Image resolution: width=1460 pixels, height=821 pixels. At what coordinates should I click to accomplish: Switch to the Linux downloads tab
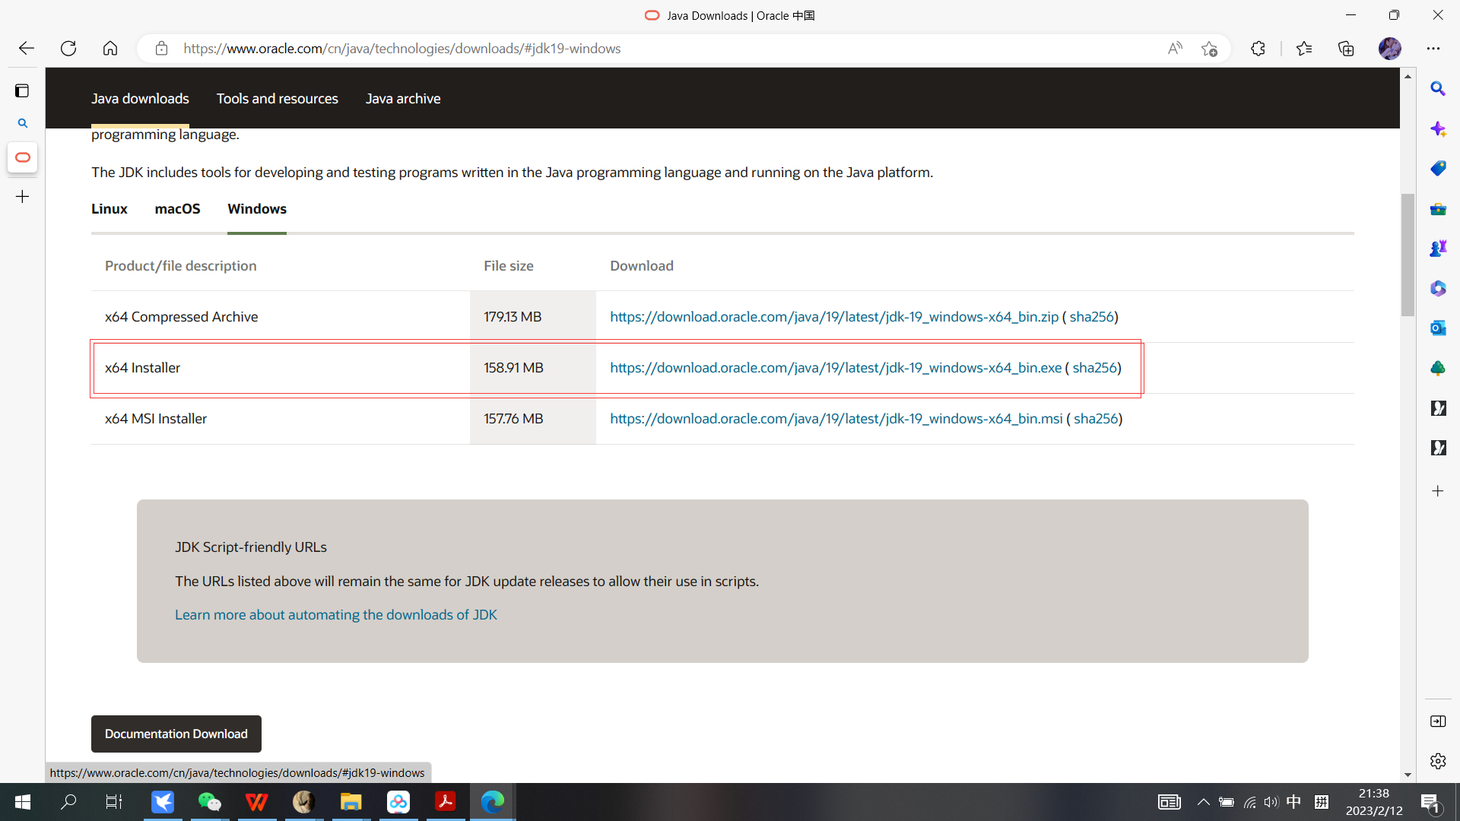click(x=109, y=209)
